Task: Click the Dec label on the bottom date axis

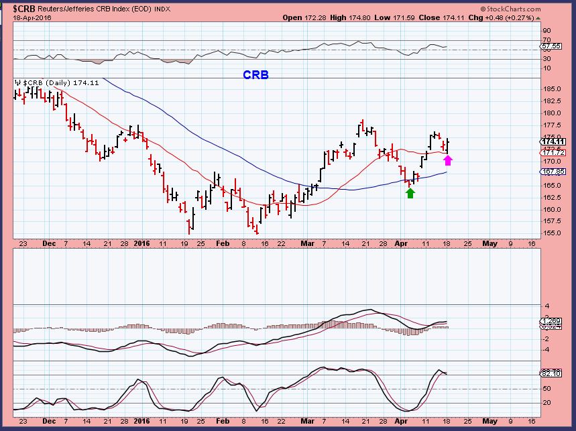Action: pos(49,421)
